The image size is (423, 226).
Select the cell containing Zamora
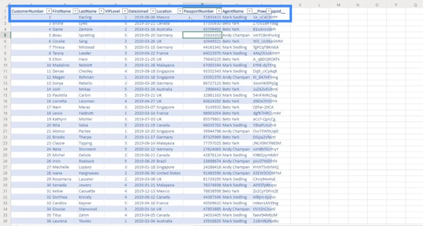91,29
